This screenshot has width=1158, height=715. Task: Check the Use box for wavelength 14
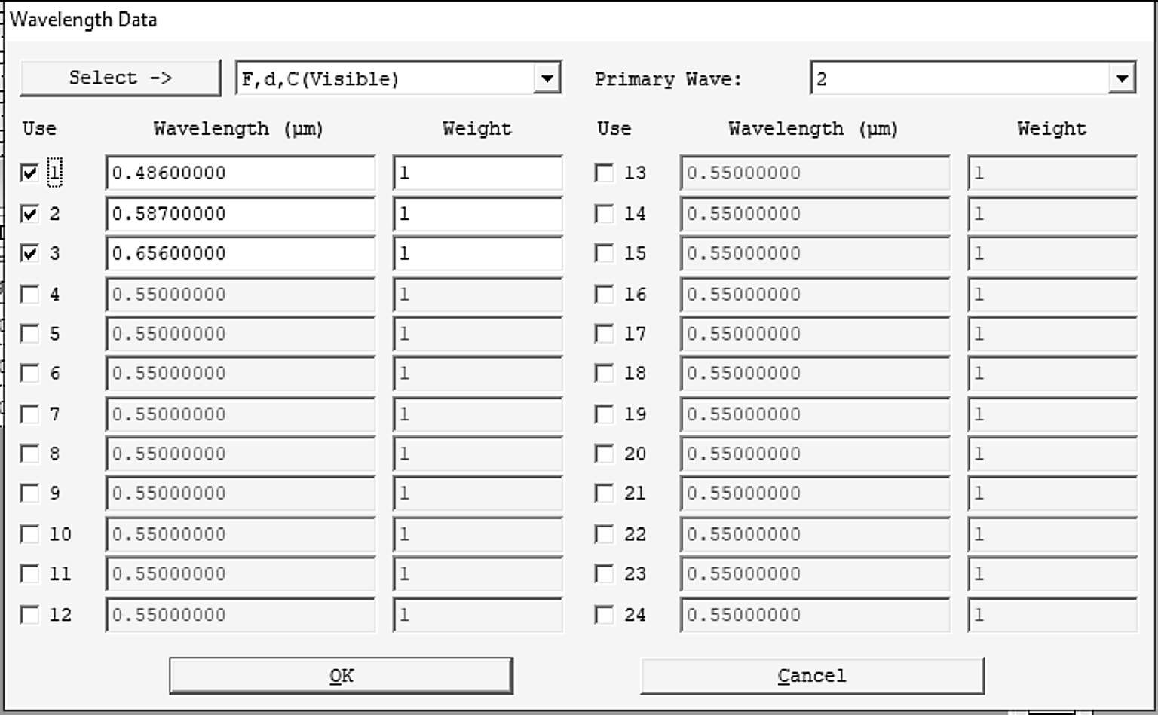[604, 214]
